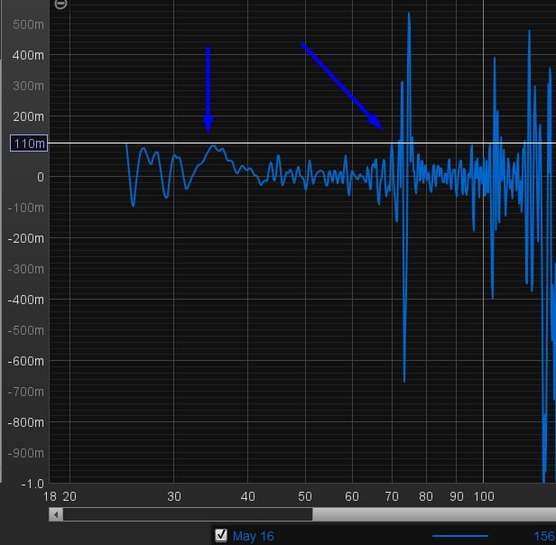Click the -600m vertical axis label
556x545 pixels.
click(26, 361)
